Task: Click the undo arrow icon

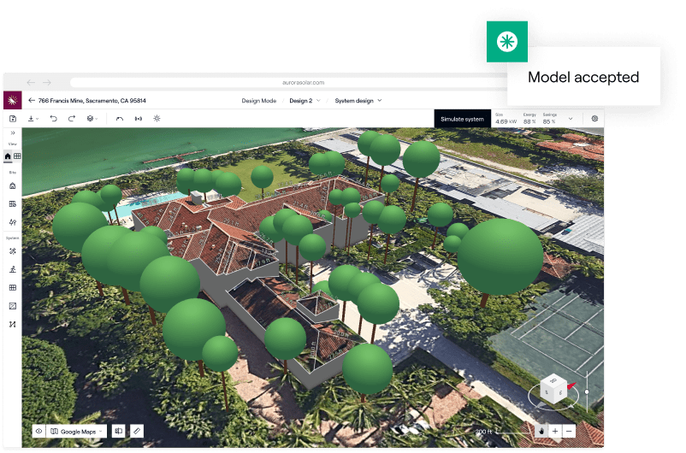Action: 53,119
